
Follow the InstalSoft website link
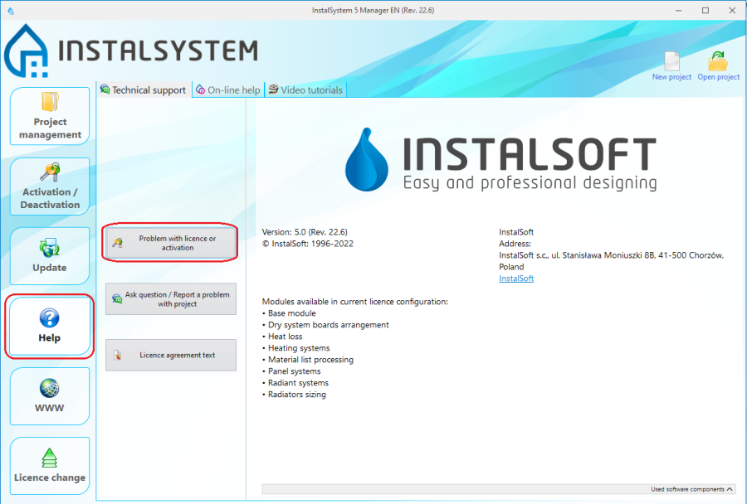(516, 279)
